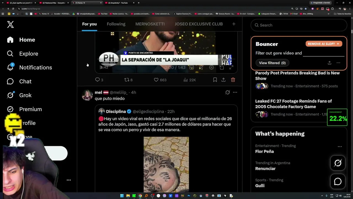View analytics of post with 22K views
This screenshot has width=353, height=199.
189,80
